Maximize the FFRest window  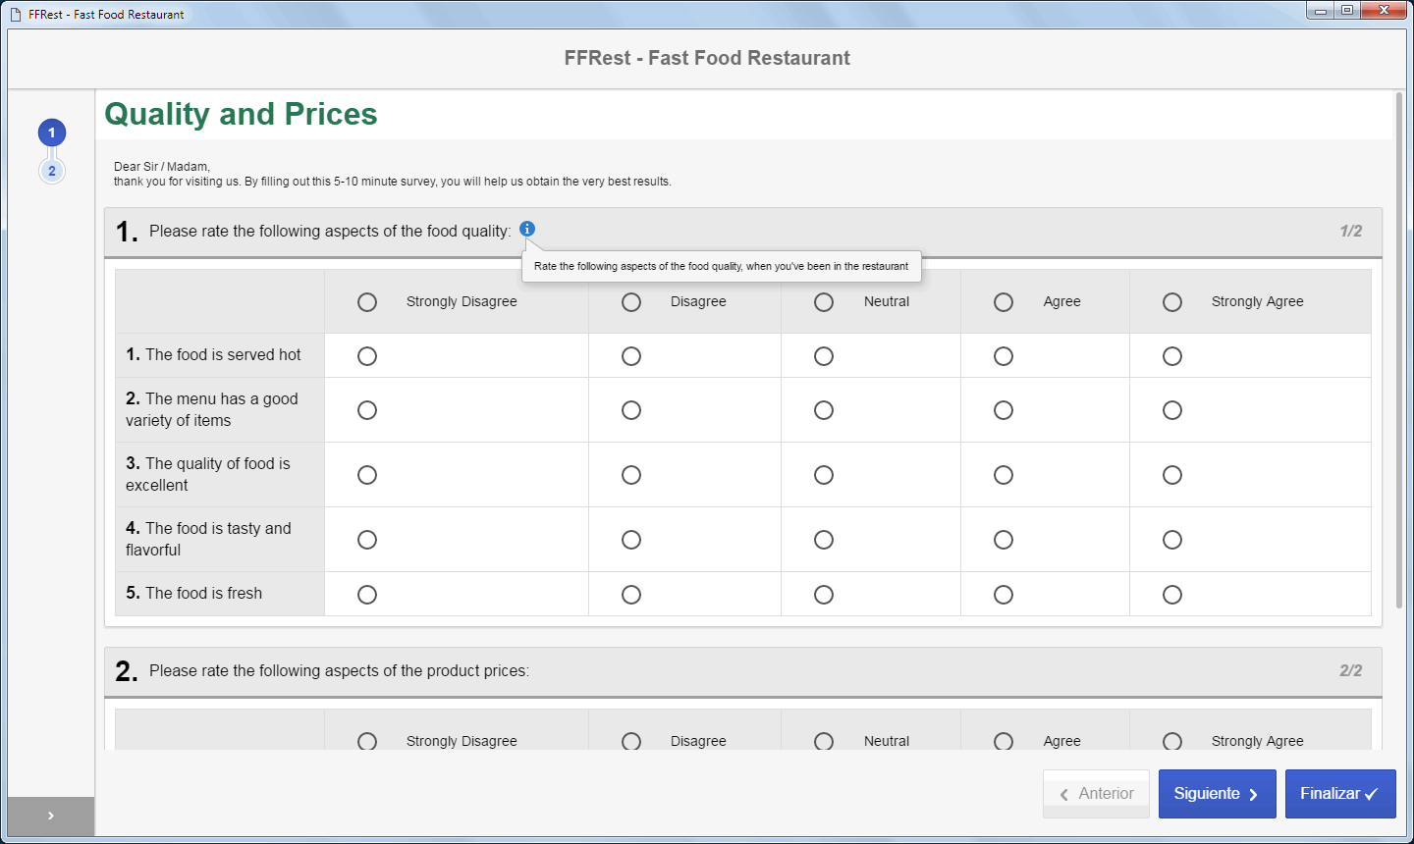1347,10
